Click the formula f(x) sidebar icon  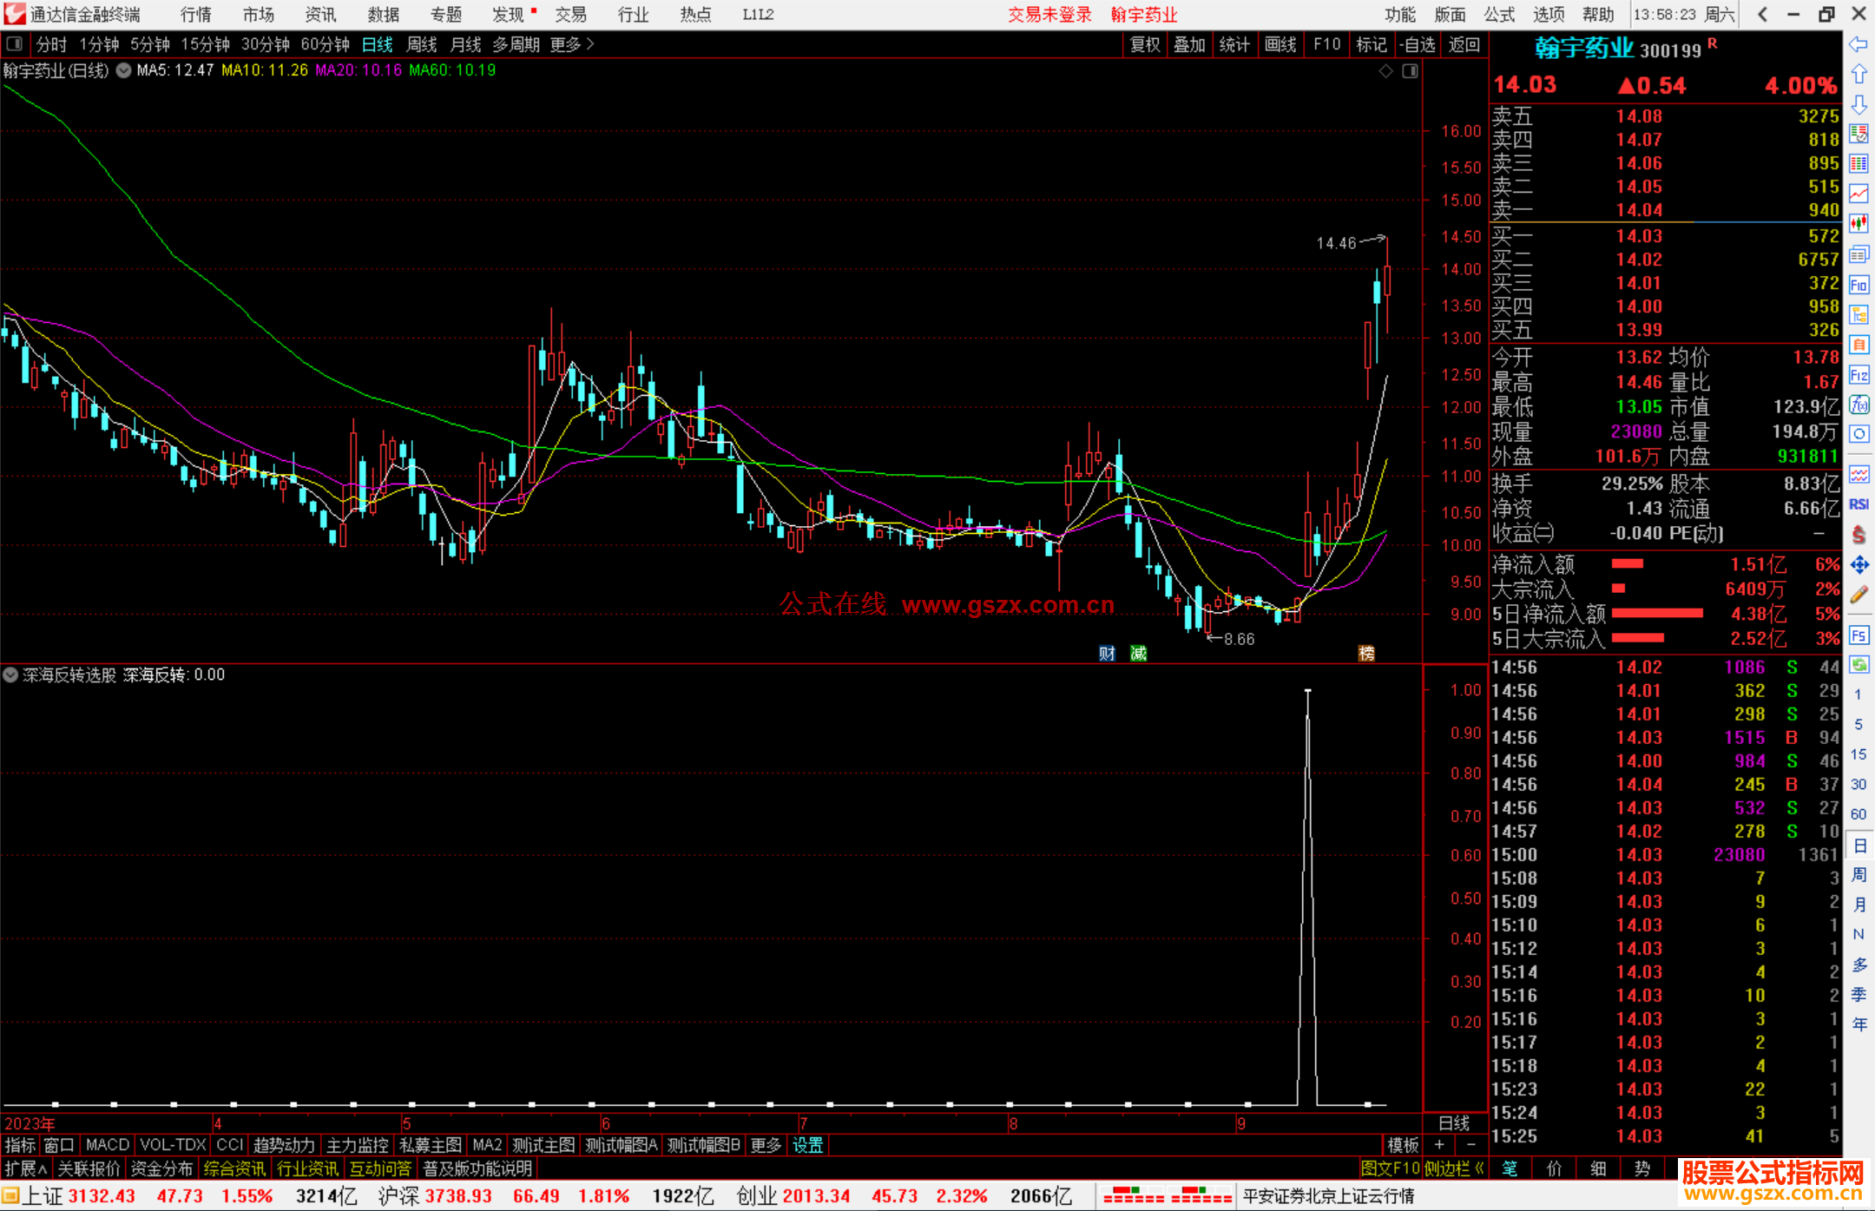click(1859, 405)
